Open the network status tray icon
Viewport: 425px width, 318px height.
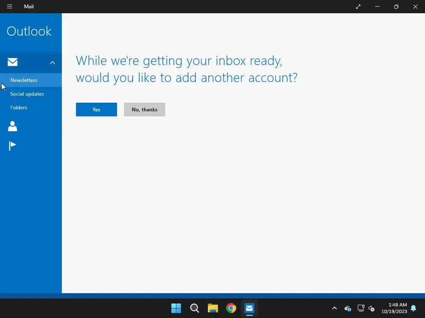point(361,308)
